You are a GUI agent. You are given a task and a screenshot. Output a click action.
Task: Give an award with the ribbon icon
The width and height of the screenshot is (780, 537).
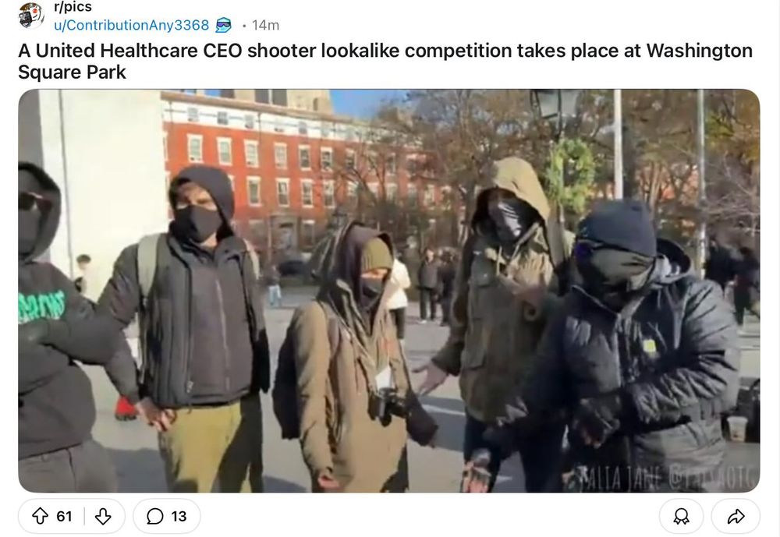[x=681, y=517]
